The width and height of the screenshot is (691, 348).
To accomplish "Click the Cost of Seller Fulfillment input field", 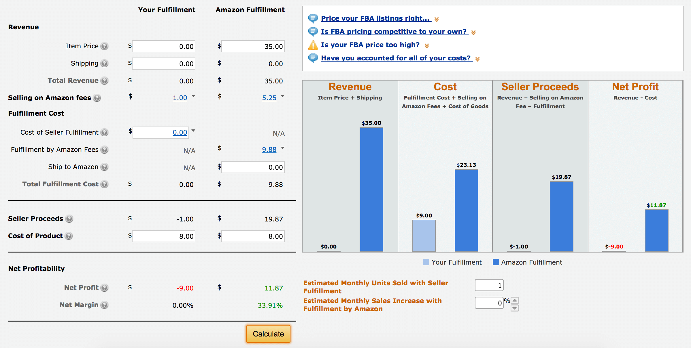I will pyautogui.click(x=161, y=133).
